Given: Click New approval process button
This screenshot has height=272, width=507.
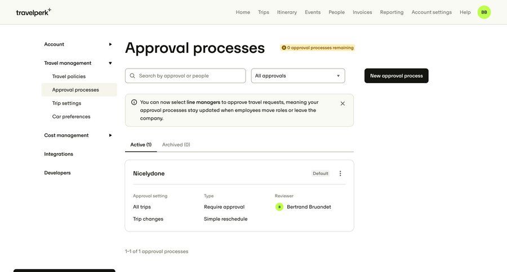Looking at the screenshot, I should pos(397,76).
